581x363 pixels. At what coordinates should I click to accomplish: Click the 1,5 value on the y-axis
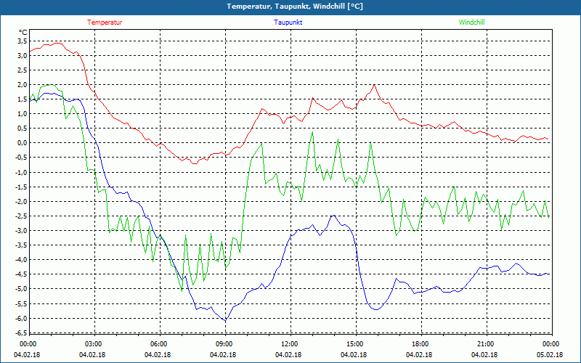[x=23, y=99]
